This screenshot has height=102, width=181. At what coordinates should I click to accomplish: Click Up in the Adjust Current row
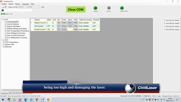[x=59, y=23]
